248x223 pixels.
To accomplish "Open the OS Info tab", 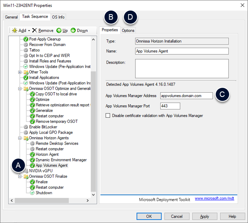I will (58, 17).
